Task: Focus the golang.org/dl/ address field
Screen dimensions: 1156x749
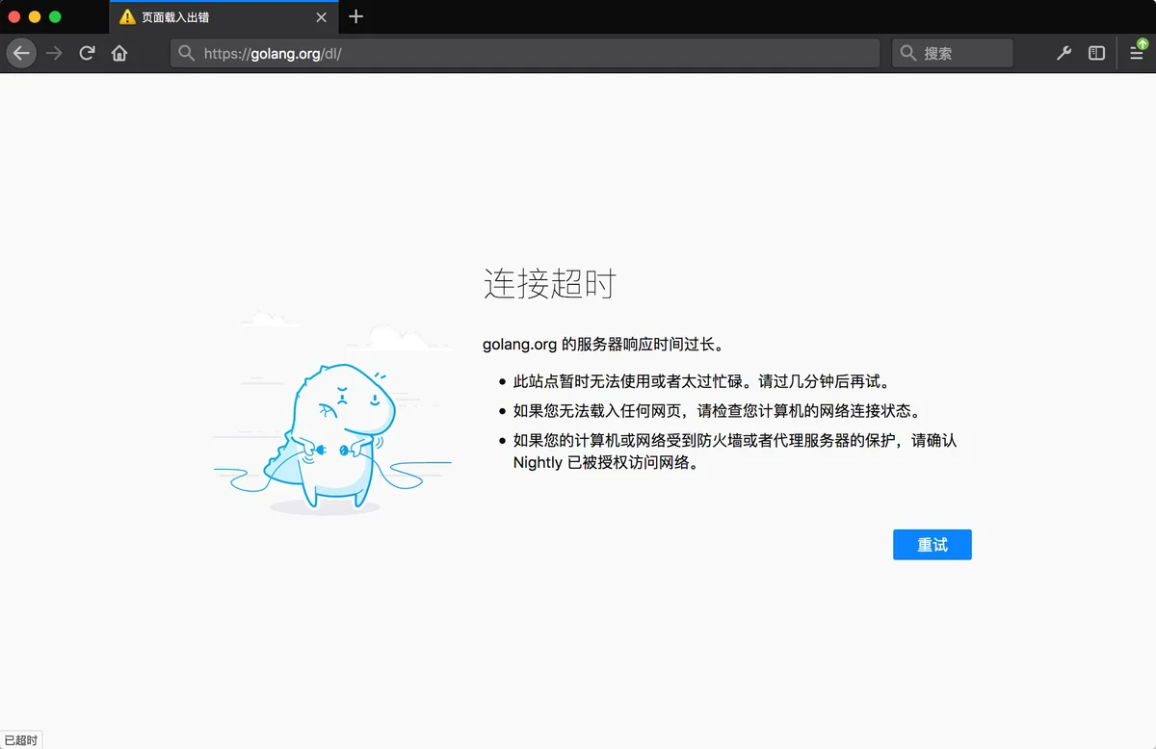Action: point(525,53)
